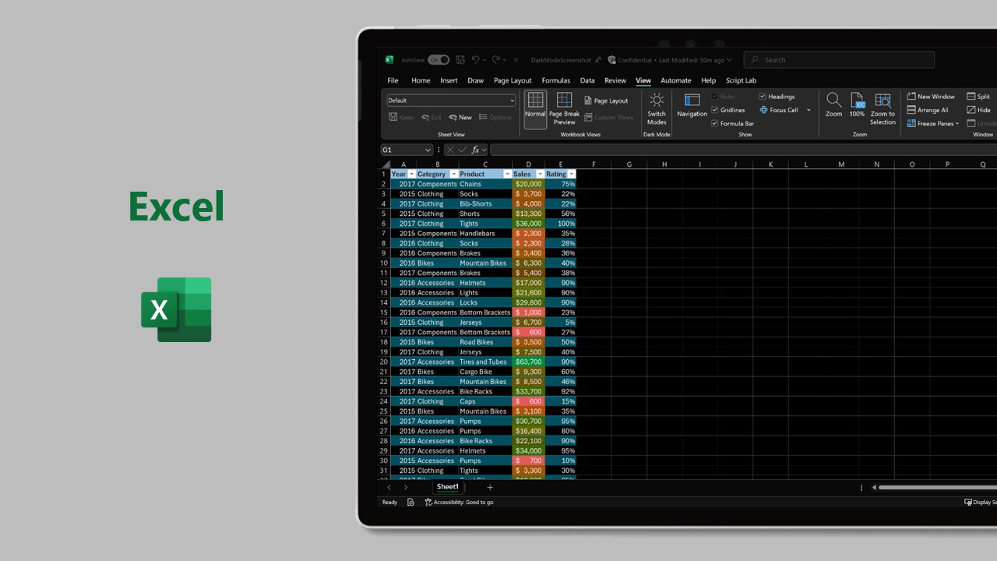Click the Search box
This screenshot has width=997, height=561.
tap(839, 60)
